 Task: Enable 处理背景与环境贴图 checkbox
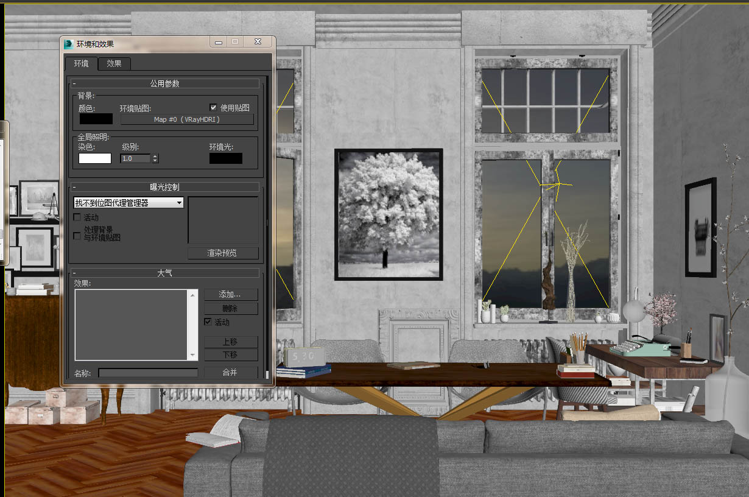click(77, 235)
